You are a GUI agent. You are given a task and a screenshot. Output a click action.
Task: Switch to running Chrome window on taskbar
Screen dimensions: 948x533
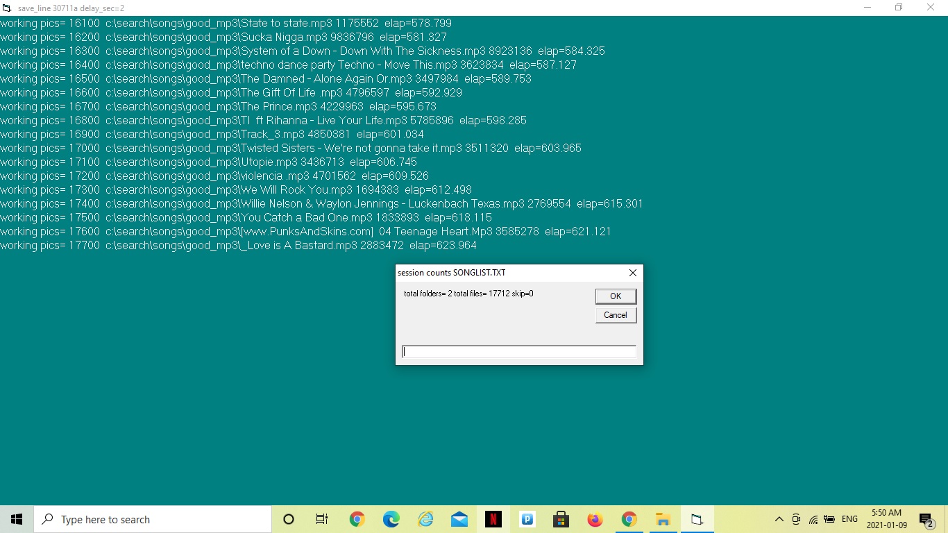(629, 519)
